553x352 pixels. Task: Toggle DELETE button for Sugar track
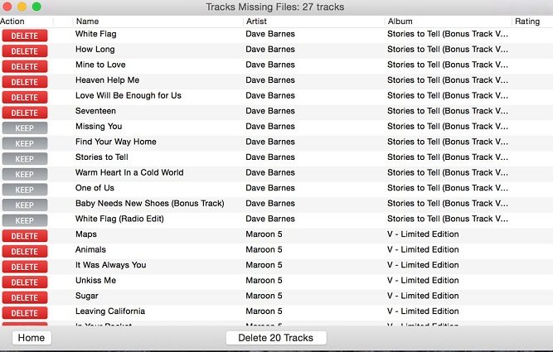pos(25,297)
